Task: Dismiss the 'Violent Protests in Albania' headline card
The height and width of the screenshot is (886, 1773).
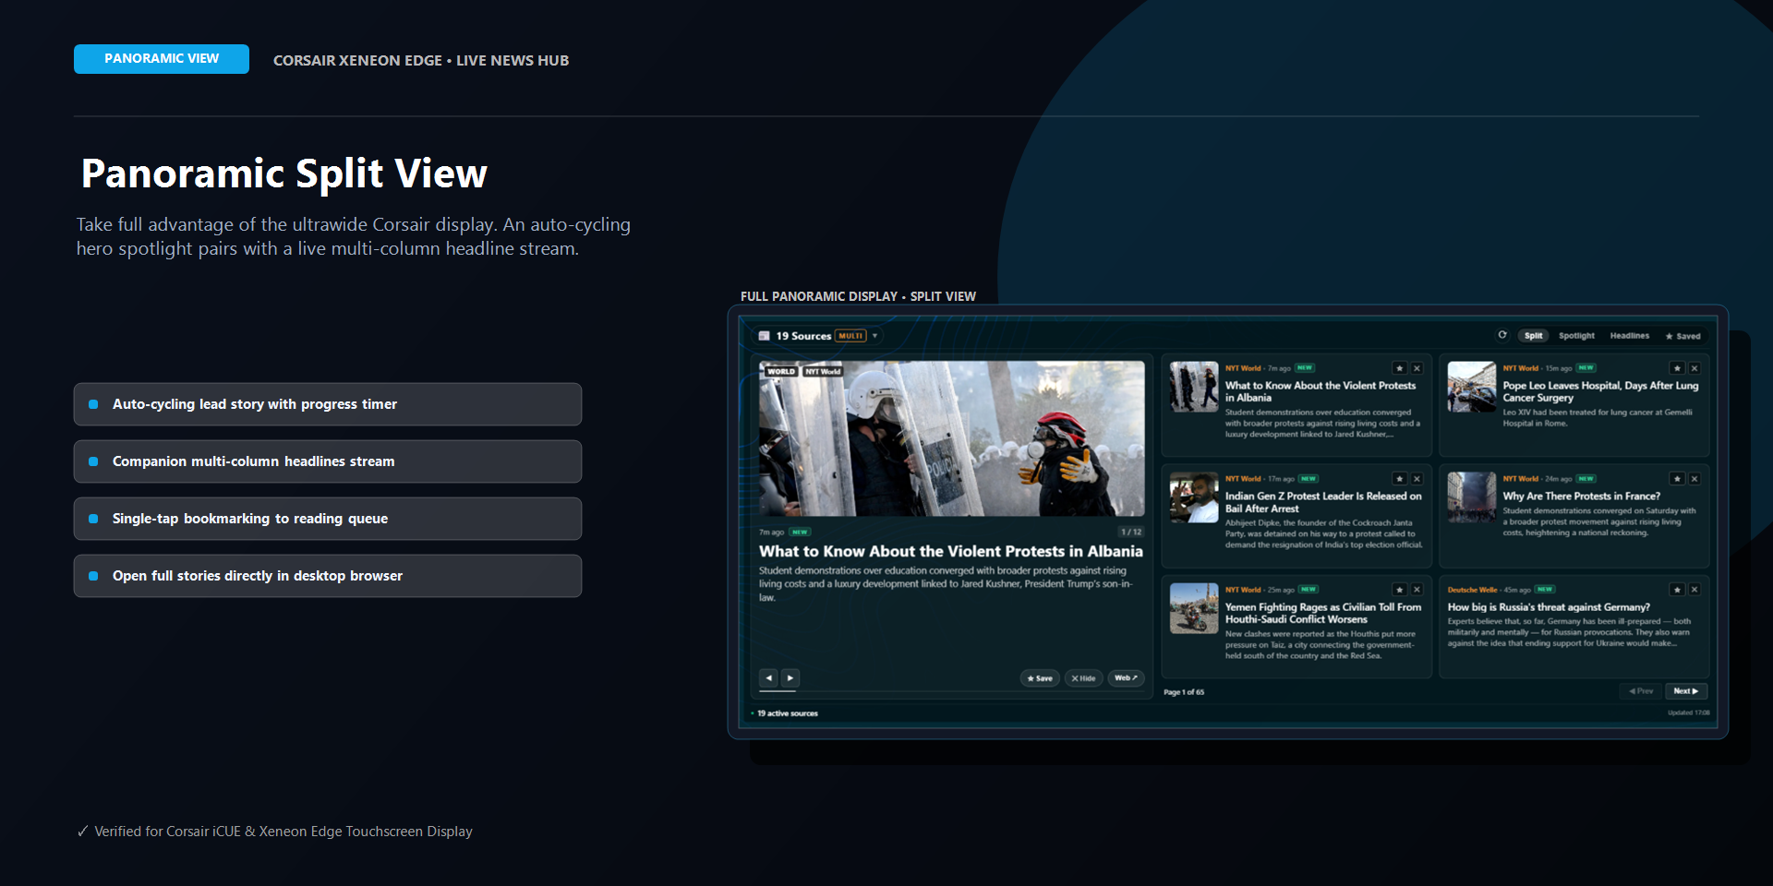Action: coord(1417,368)
